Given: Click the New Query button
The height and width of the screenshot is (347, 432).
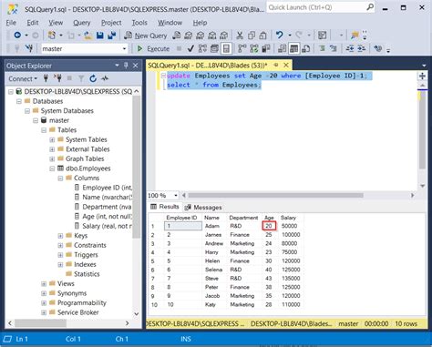Looking at the screenshot, I should (x=146, y=36).
